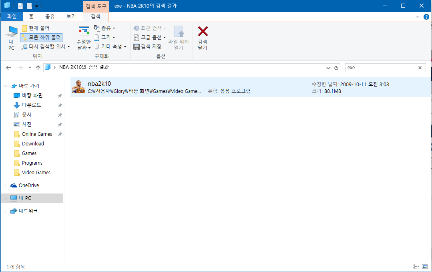The width and height of the screenshot is (432, 272).
Task: Select the 검색 ribbon tab
Action: pos(96,16)
